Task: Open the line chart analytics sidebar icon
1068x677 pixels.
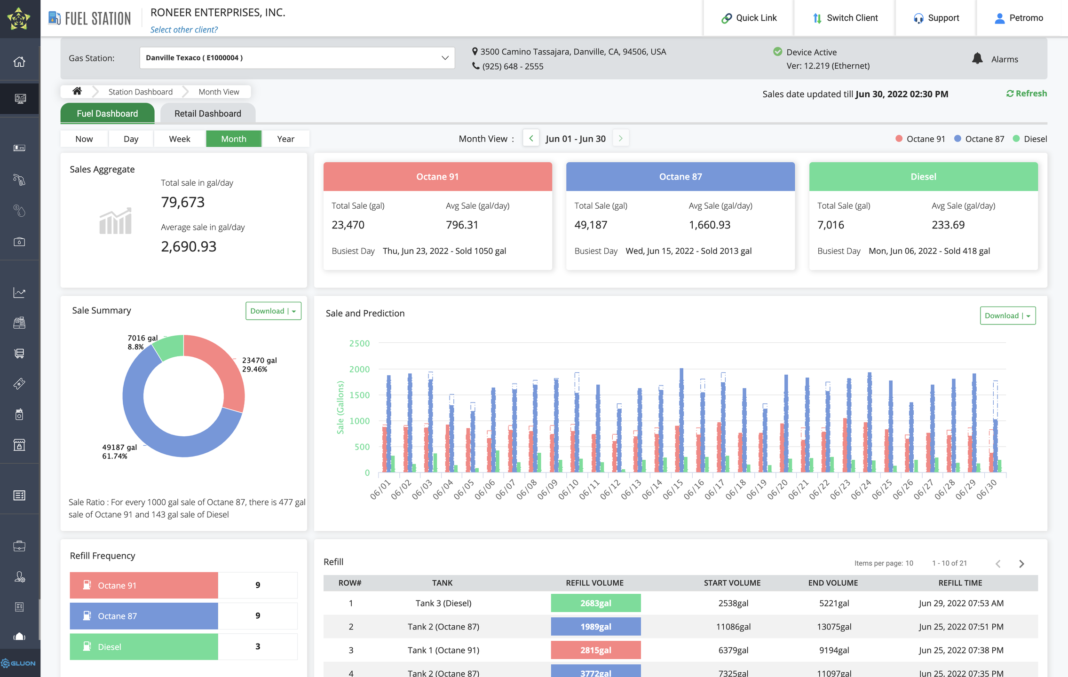Action: (19, 292)
